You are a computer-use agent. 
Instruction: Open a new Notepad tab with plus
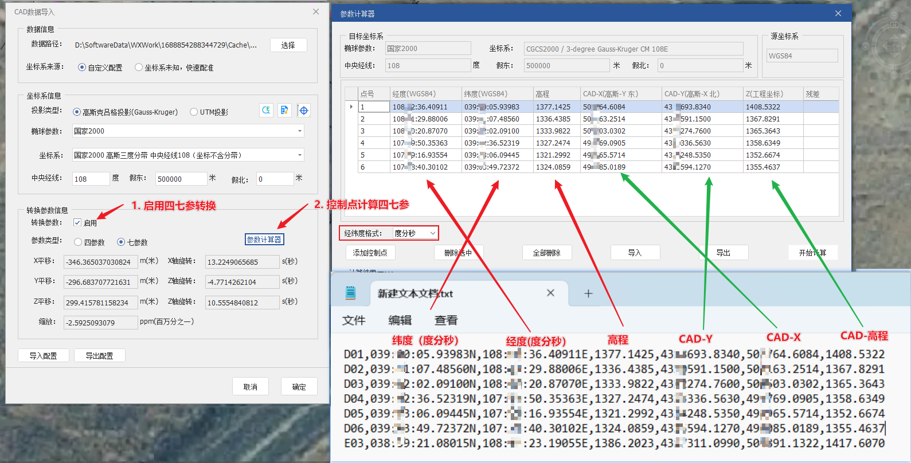[x=588, y=293]
